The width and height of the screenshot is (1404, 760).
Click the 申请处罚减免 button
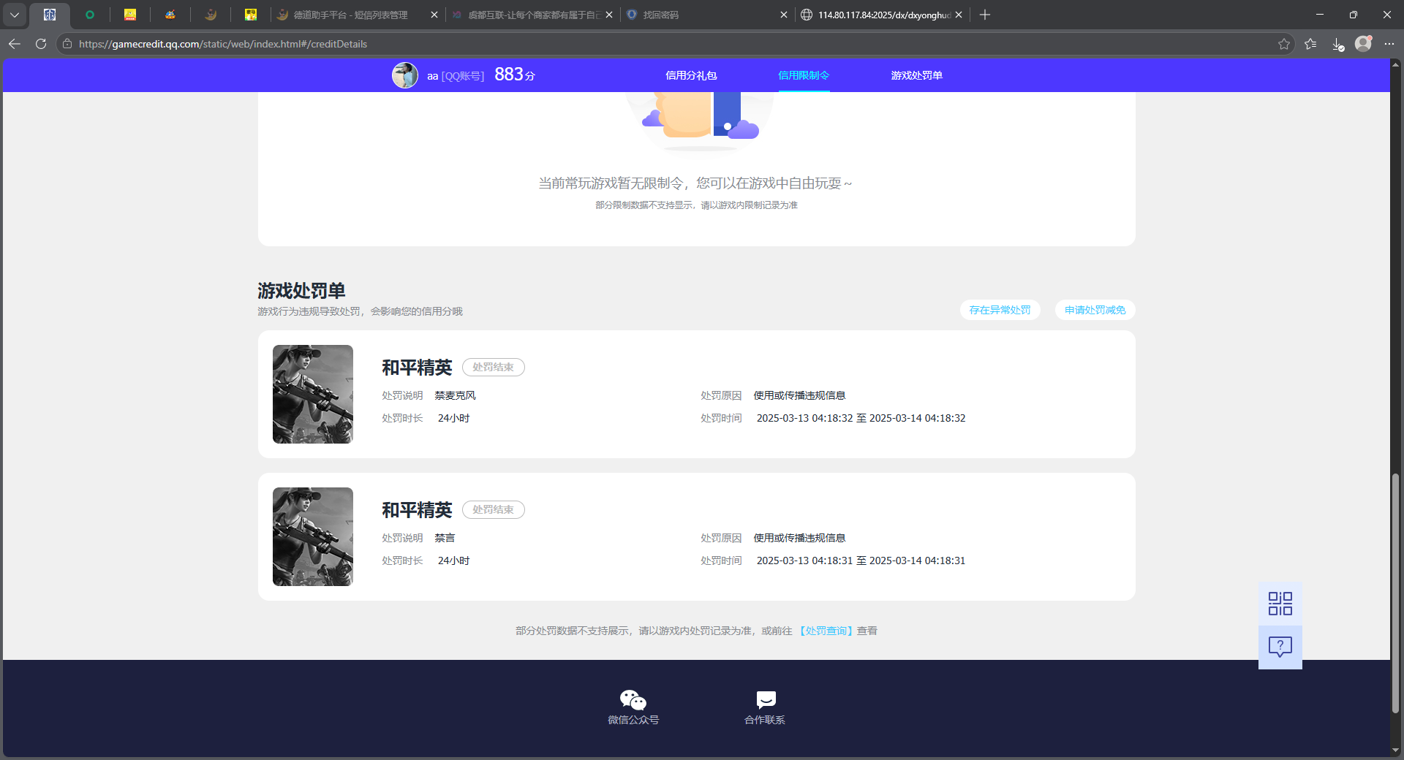tap(1094, 309)
